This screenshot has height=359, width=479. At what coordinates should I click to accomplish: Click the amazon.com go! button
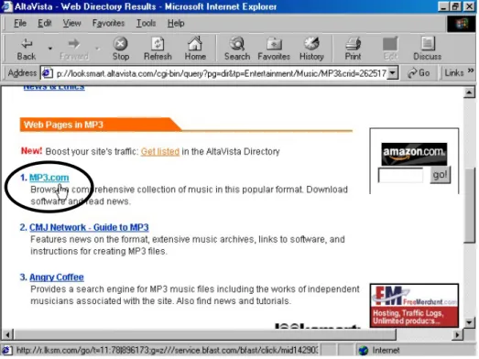(x=440, y=175)
